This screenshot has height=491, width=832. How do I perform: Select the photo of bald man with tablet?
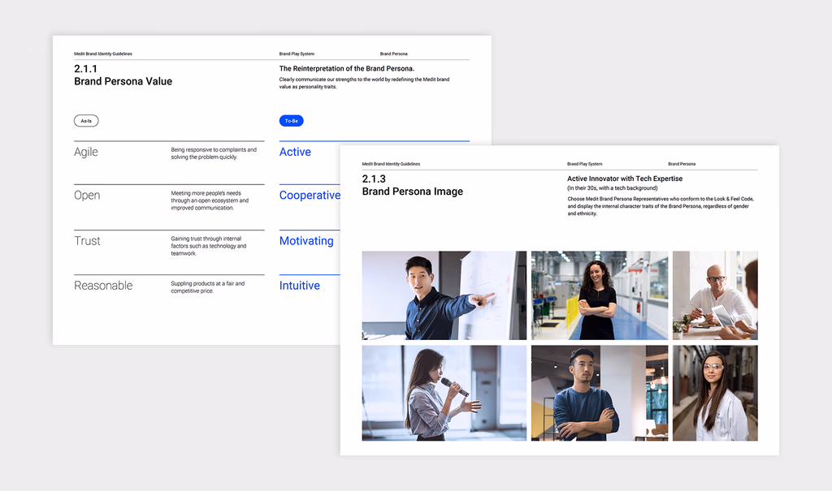(715, 295)
